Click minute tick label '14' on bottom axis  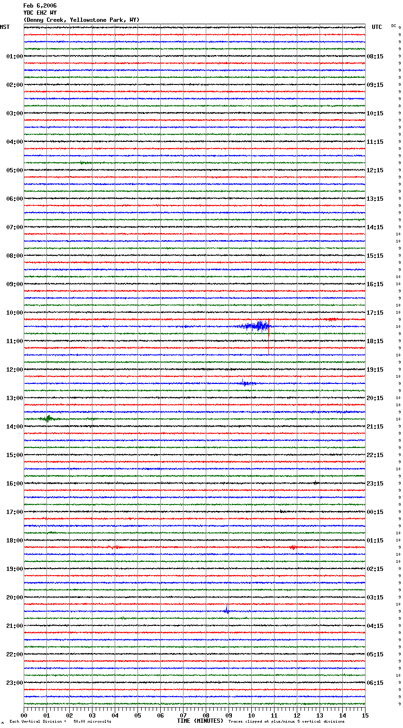(x=342, y=715)
